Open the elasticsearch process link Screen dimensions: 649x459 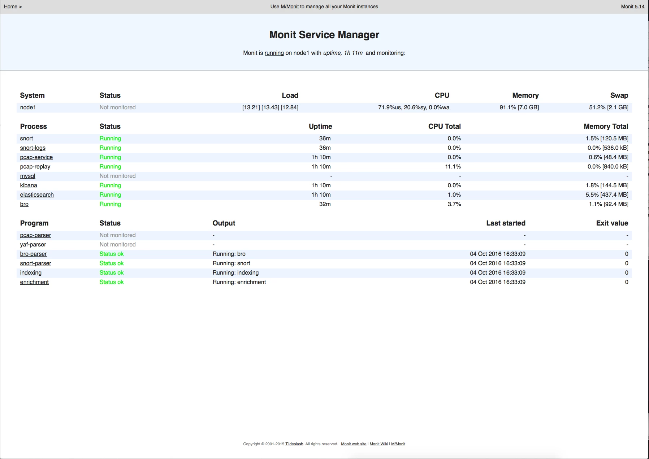coord(37,194)
